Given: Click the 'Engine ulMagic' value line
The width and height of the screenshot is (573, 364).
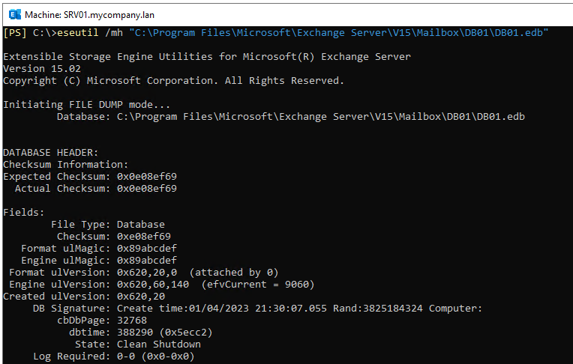Looking at the screenshot, I should tap(99, 261).
